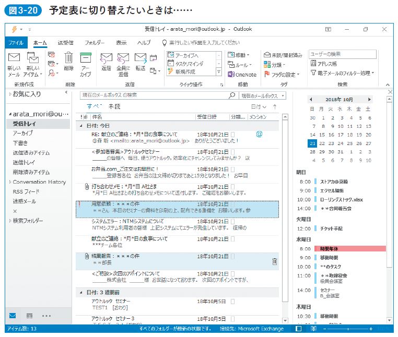Collapse the 日付: 3 週間前 group
This screenshot has height=337, width=398.
(x=81, y=292)
